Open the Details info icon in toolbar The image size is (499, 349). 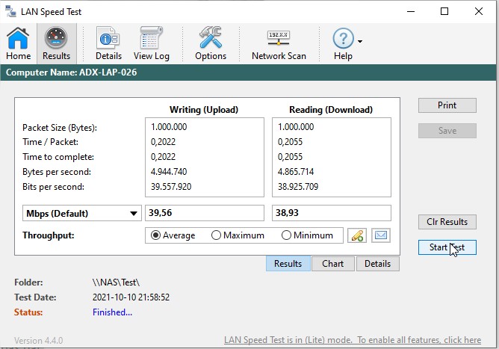pos(108,43)
